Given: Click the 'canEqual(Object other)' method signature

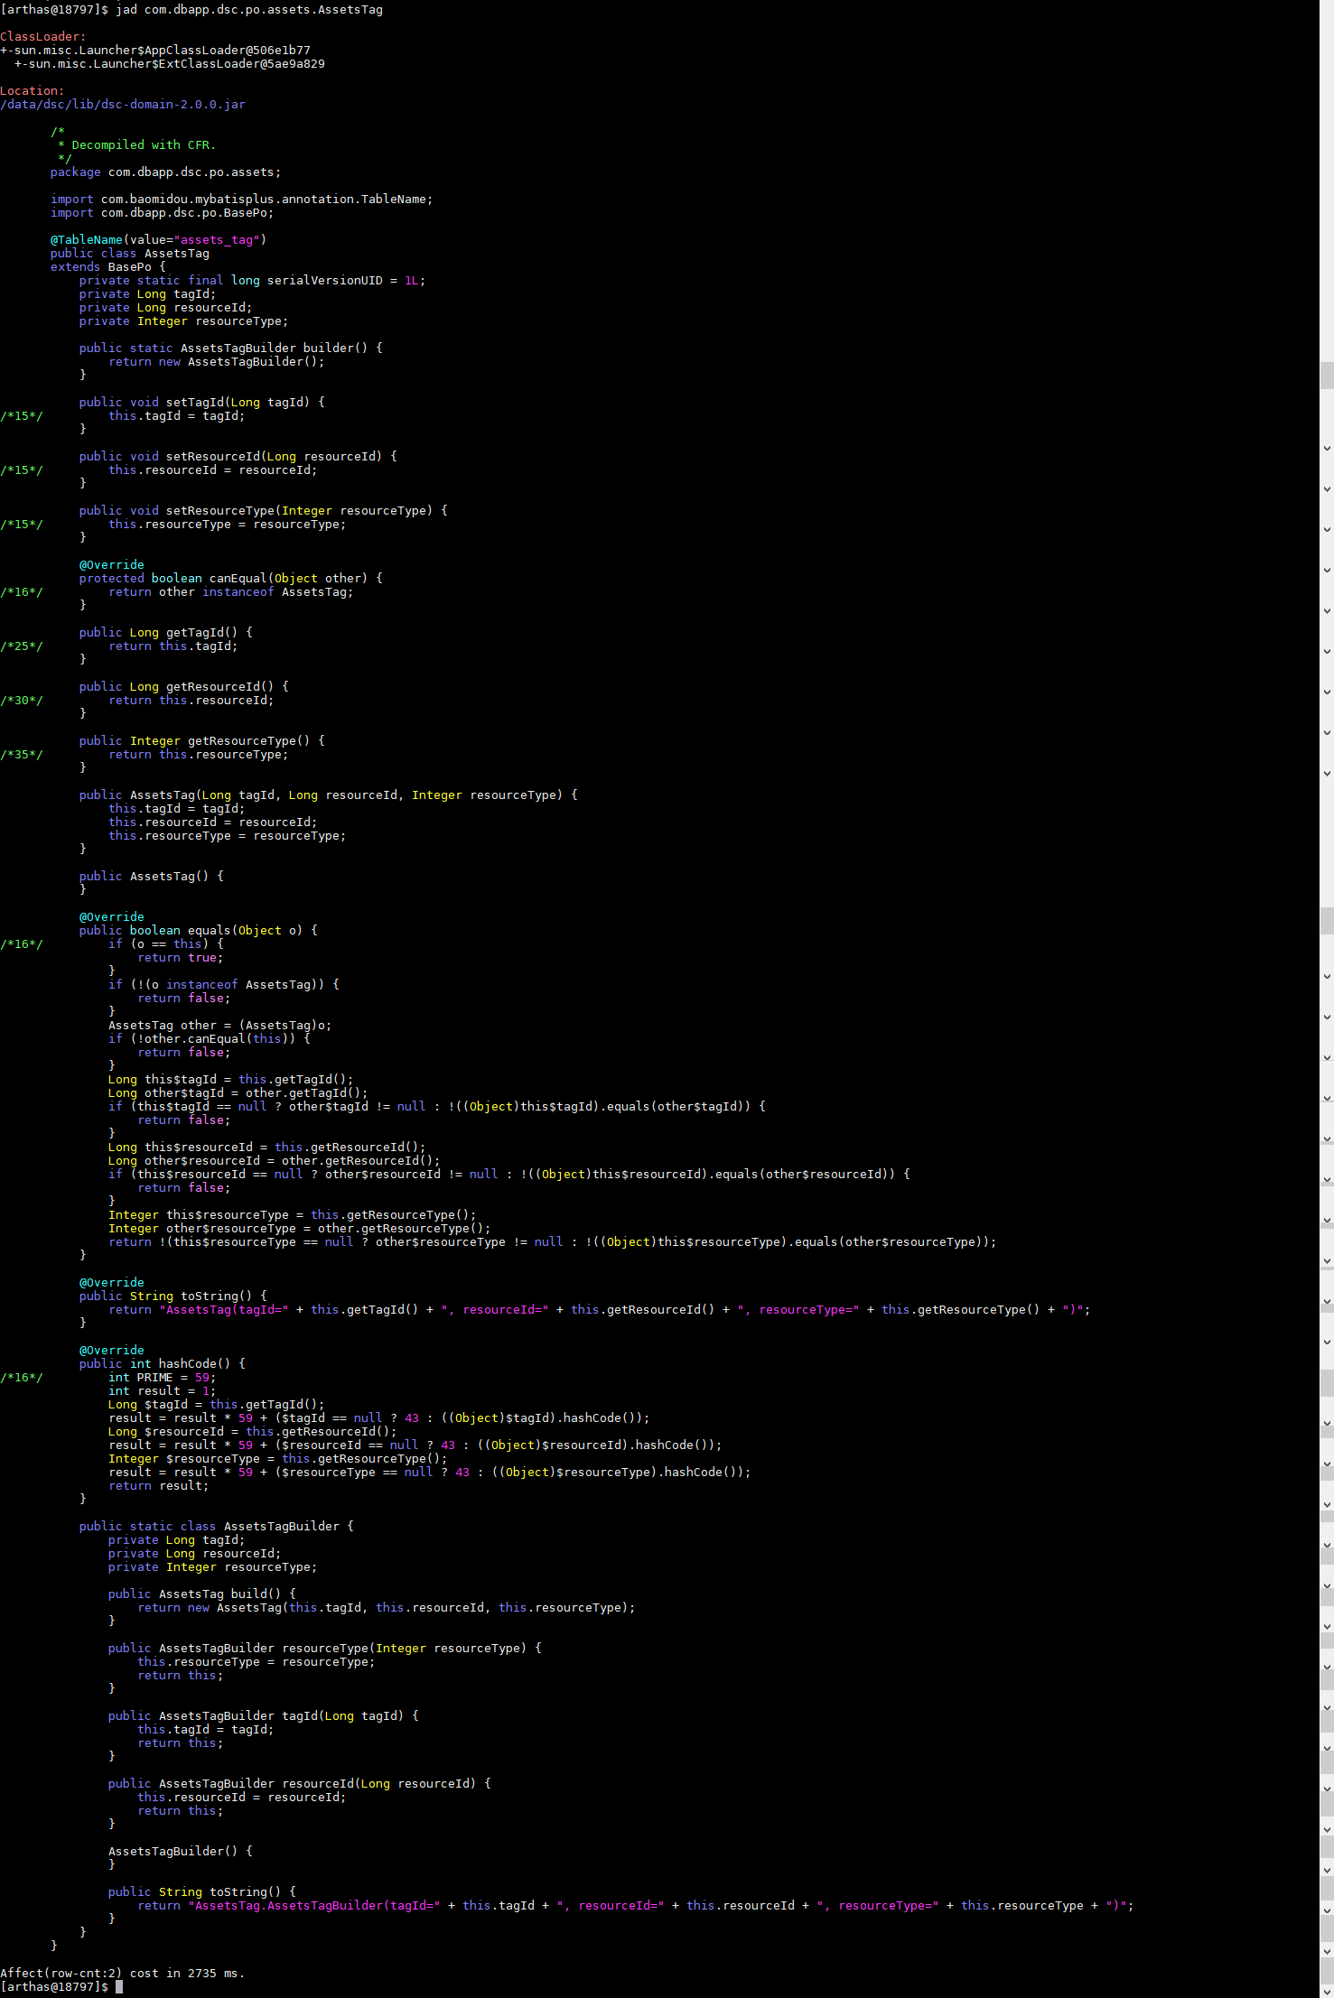Looking at the screenshot, I should coord(231,579).
